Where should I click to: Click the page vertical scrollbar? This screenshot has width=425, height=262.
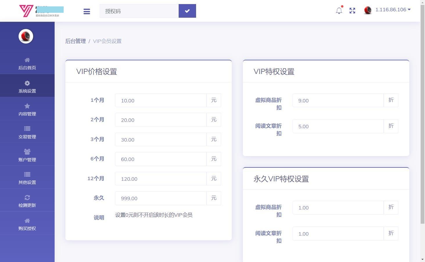(x=423, y=116)
